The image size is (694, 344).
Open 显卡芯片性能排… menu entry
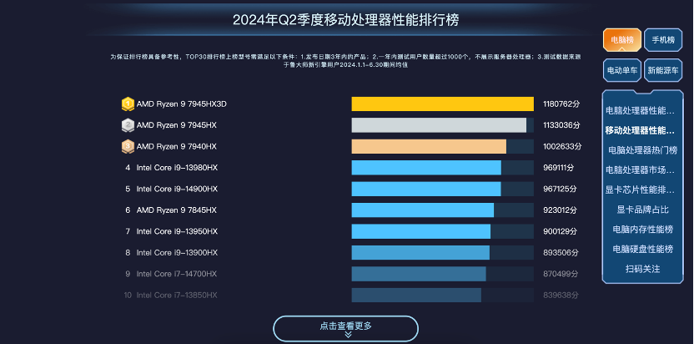point(640,190)
